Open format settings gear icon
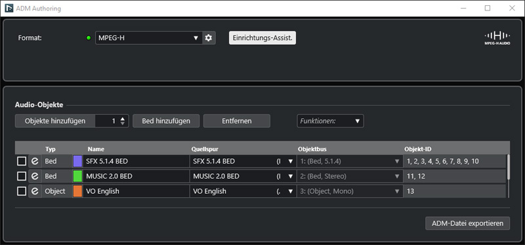This screenshot has width=525, height=245. (209, 38)
